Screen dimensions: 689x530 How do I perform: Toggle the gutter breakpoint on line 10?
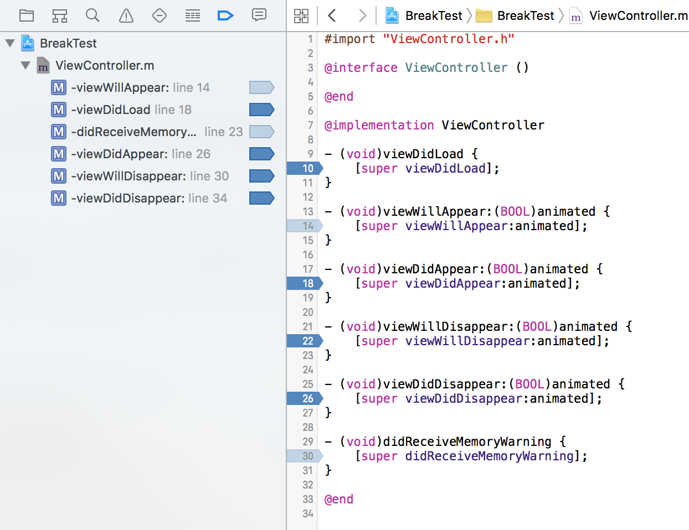tap(305, 168)
